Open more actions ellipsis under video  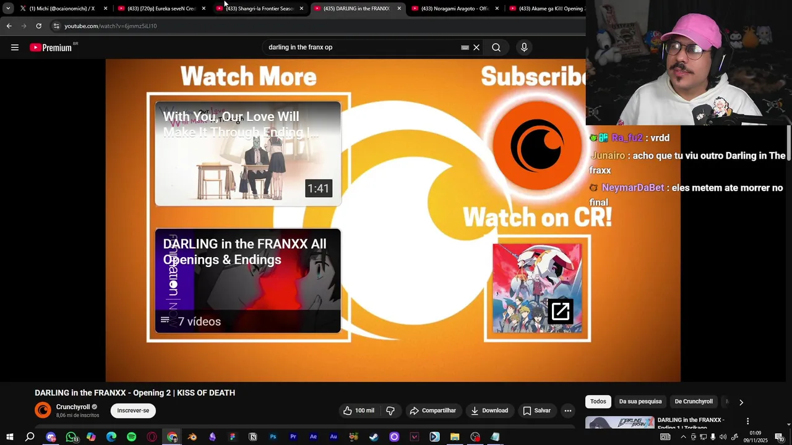click(x=568, y=410)
